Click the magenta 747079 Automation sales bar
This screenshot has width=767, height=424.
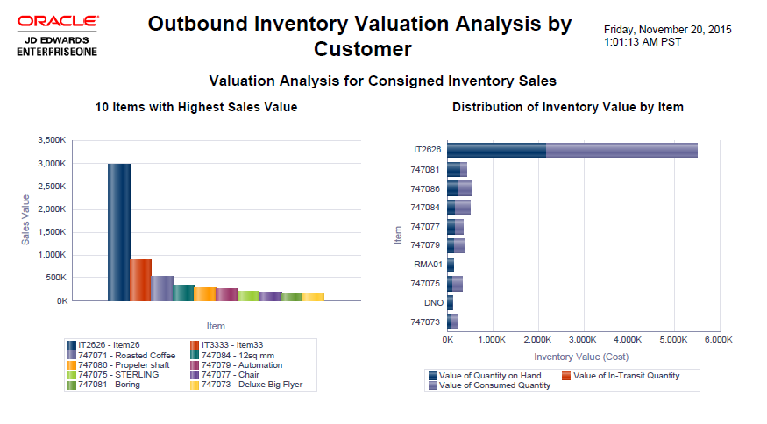[x=227, y=294]
